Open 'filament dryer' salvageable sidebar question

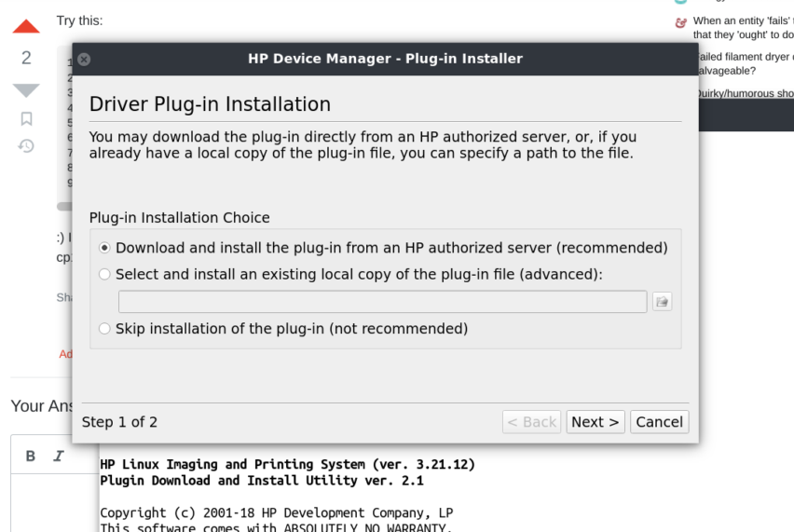tap(746, 63)
